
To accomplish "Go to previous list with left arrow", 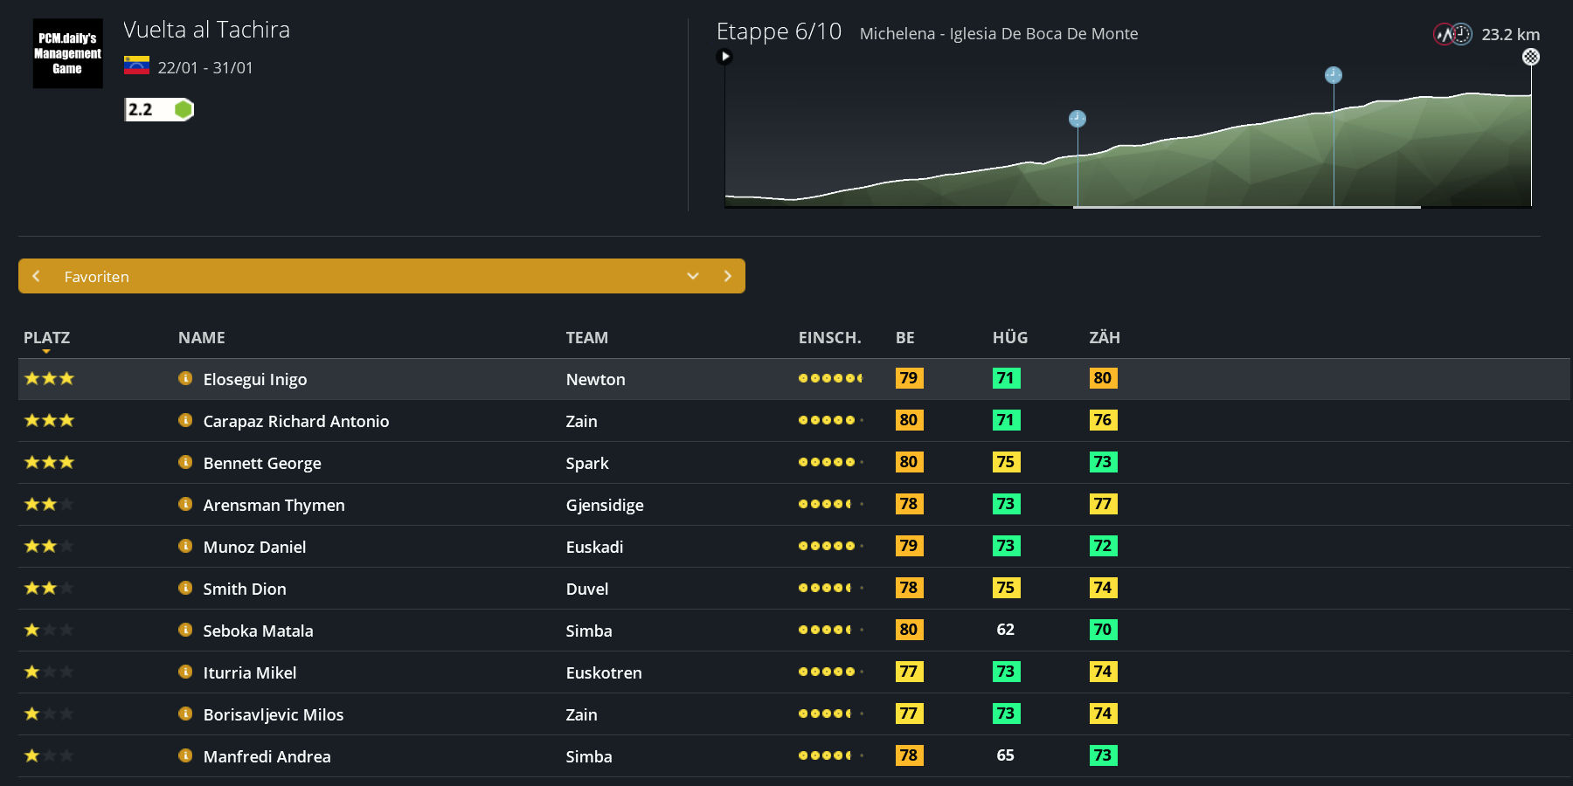I will pos(36,276).
